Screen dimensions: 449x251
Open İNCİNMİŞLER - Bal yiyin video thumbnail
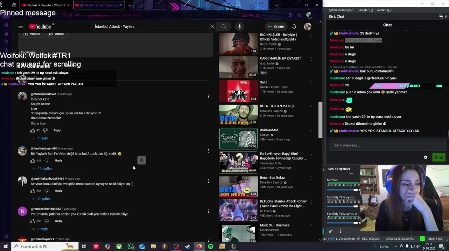tap(238, 43)
